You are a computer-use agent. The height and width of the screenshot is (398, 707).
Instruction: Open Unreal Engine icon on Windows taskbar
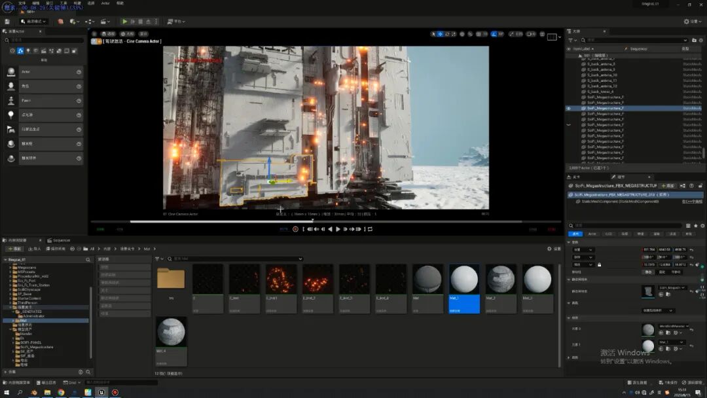101,393
